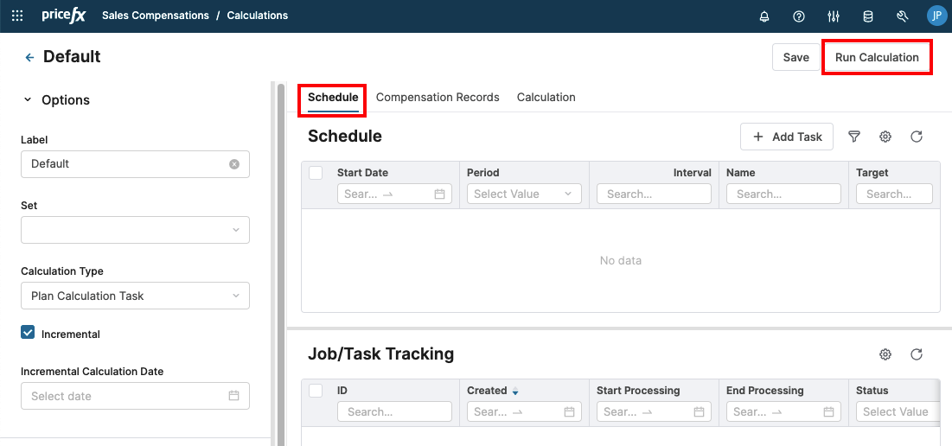
Task: Expand the Set dropdown
Action: tap(135, 230)
